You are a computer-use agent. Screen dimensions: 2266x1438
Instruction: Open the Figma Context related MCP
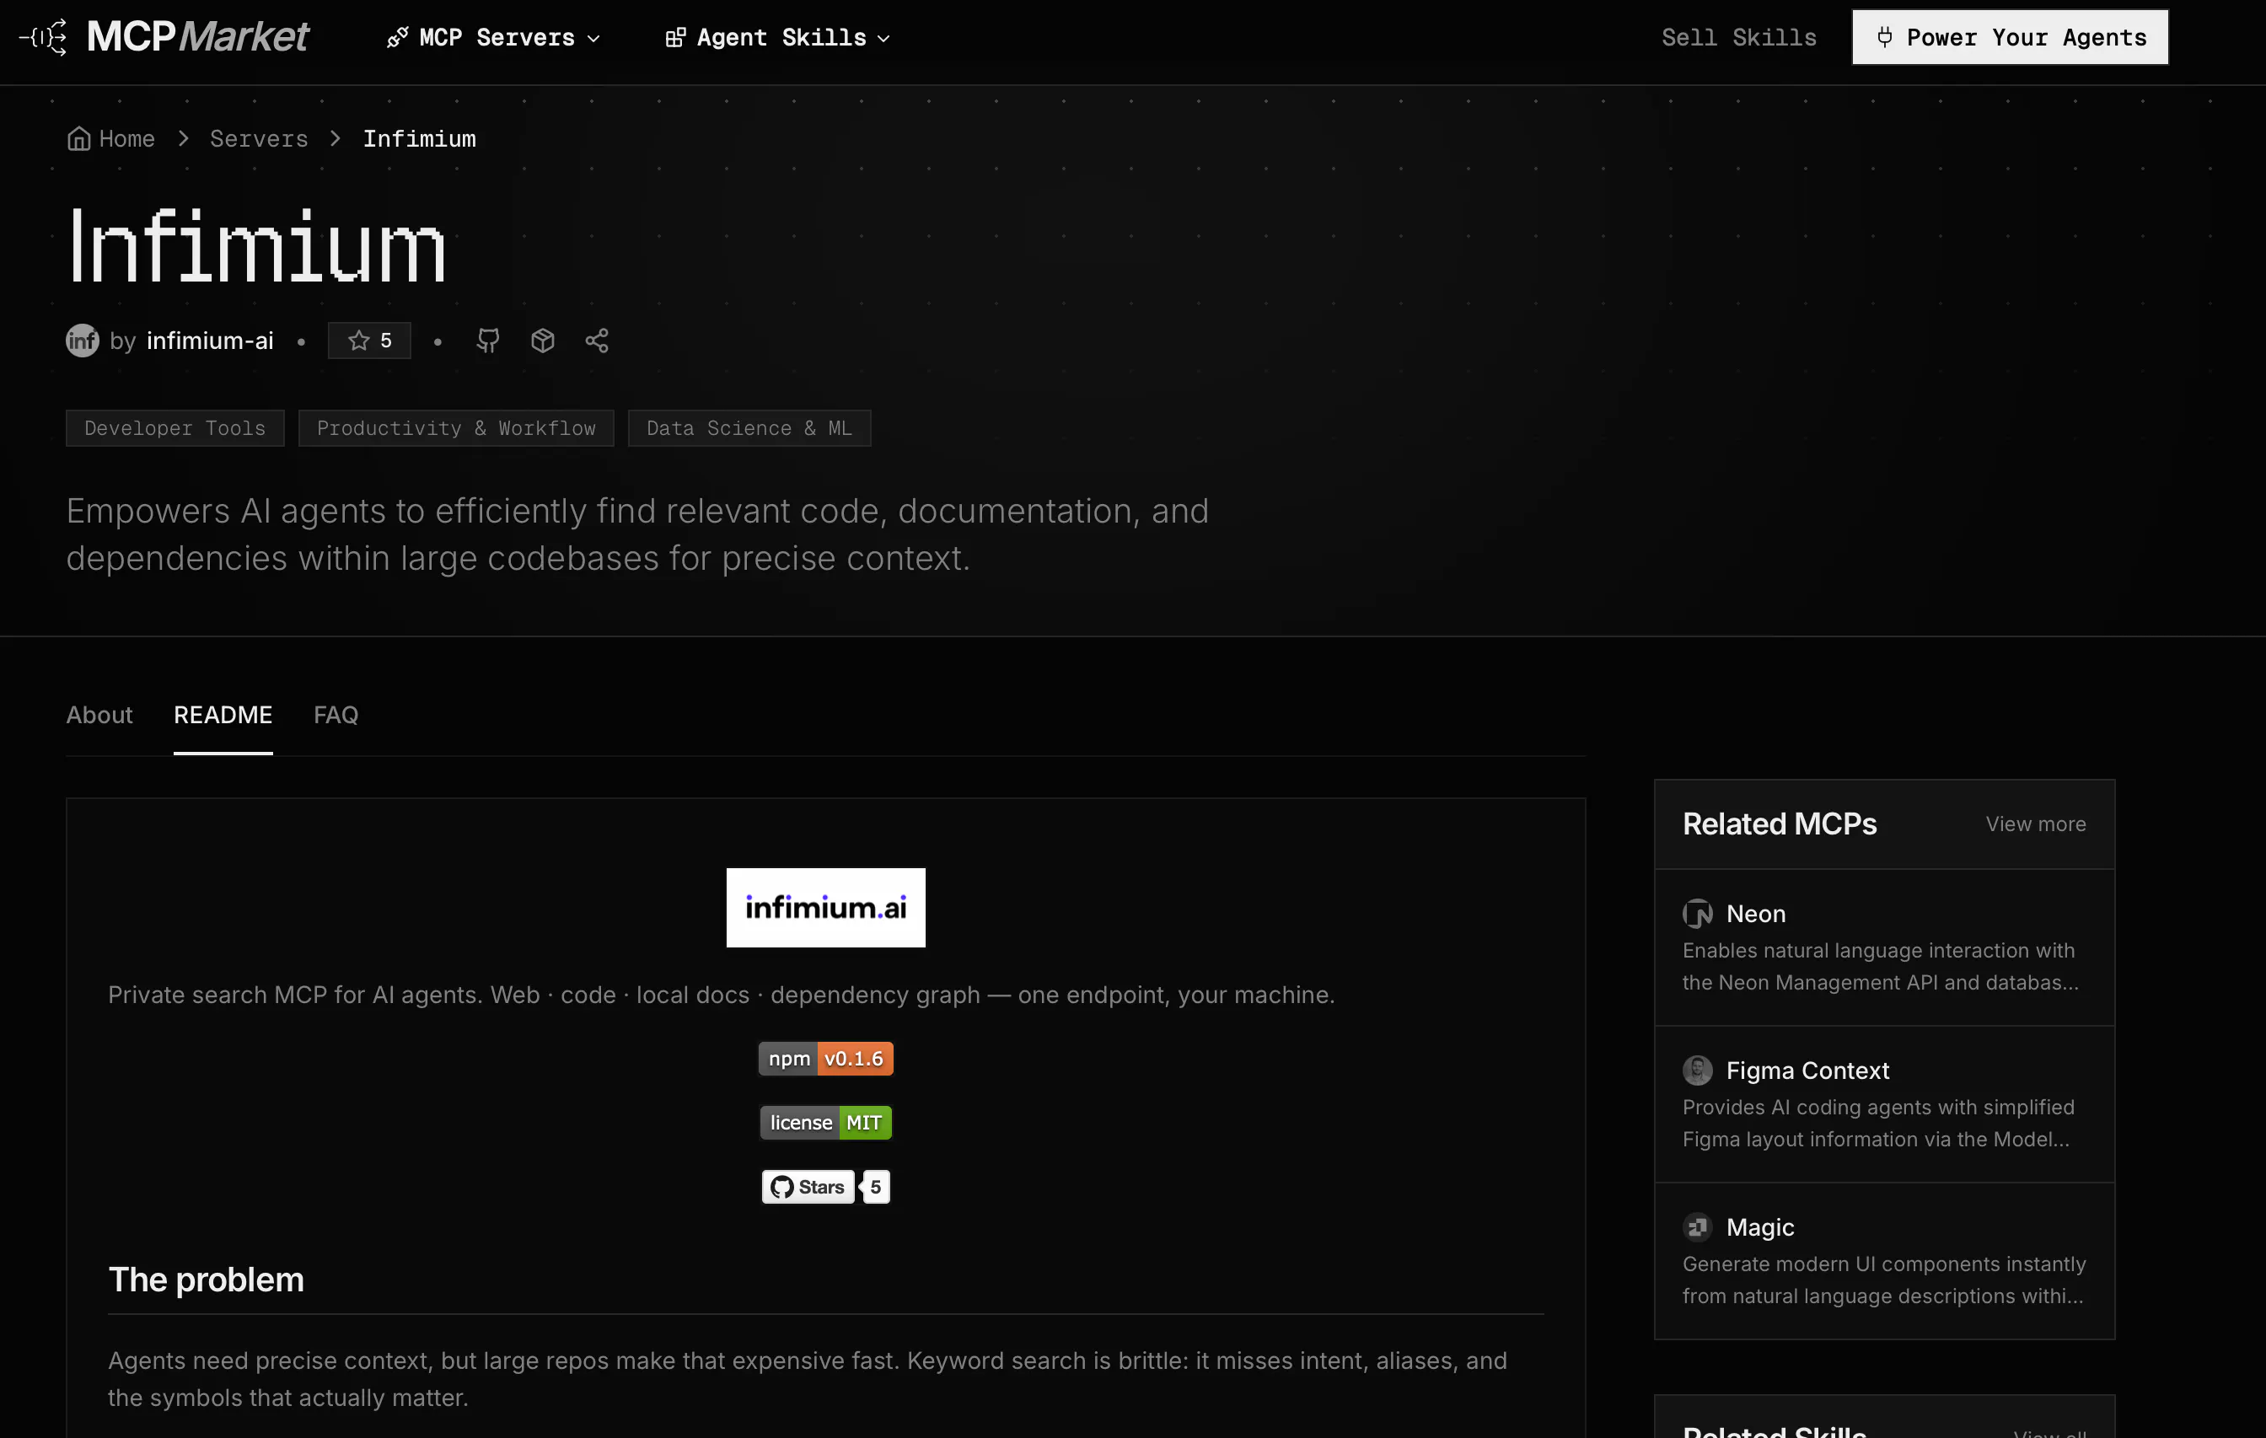[x=1884, y=1104]
